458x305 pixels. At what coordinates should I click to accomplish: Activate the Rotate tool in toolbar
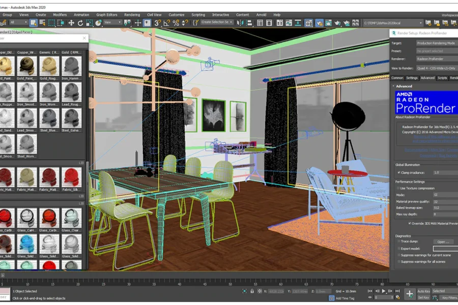[80, 23]
